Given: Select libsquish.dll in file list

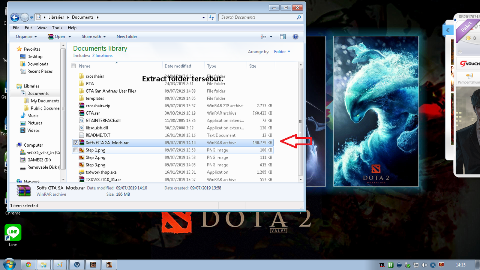Looking at the screenshot, I should pyautogui.click(x=97, y=128).
